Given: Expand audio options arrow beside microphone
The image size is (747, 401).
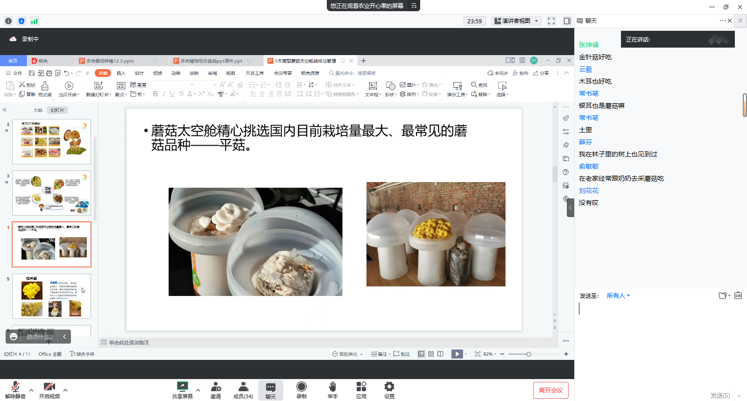Looking at the screenshot, I should pyautogui.click(x=31, y=390).
